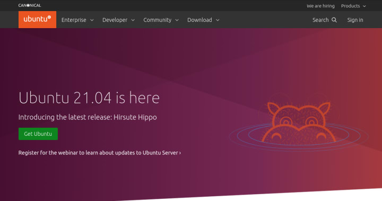This screenshot has width=382, height=201.
Task: Click the Search magnifier icon
Action: tap(334, 20)
